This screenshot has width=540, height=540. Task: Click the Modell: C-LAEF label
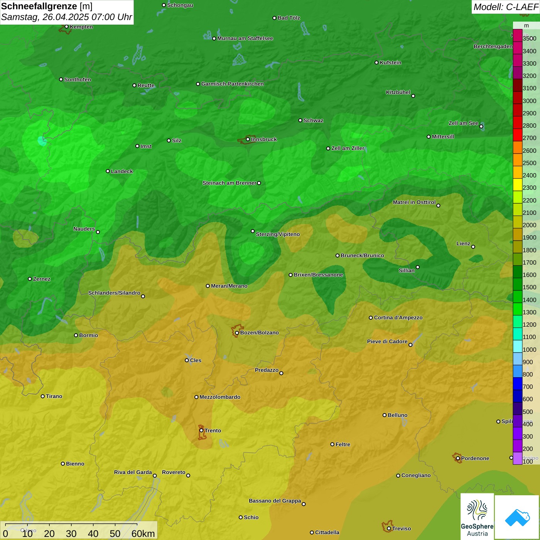click(506, 7)
